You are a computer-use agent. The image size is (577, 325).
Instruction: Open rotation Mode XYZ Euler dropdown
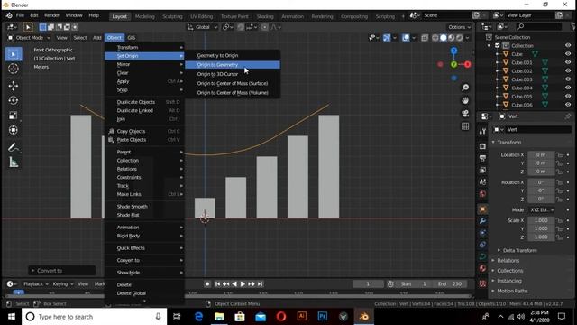(x=542, y=210)
